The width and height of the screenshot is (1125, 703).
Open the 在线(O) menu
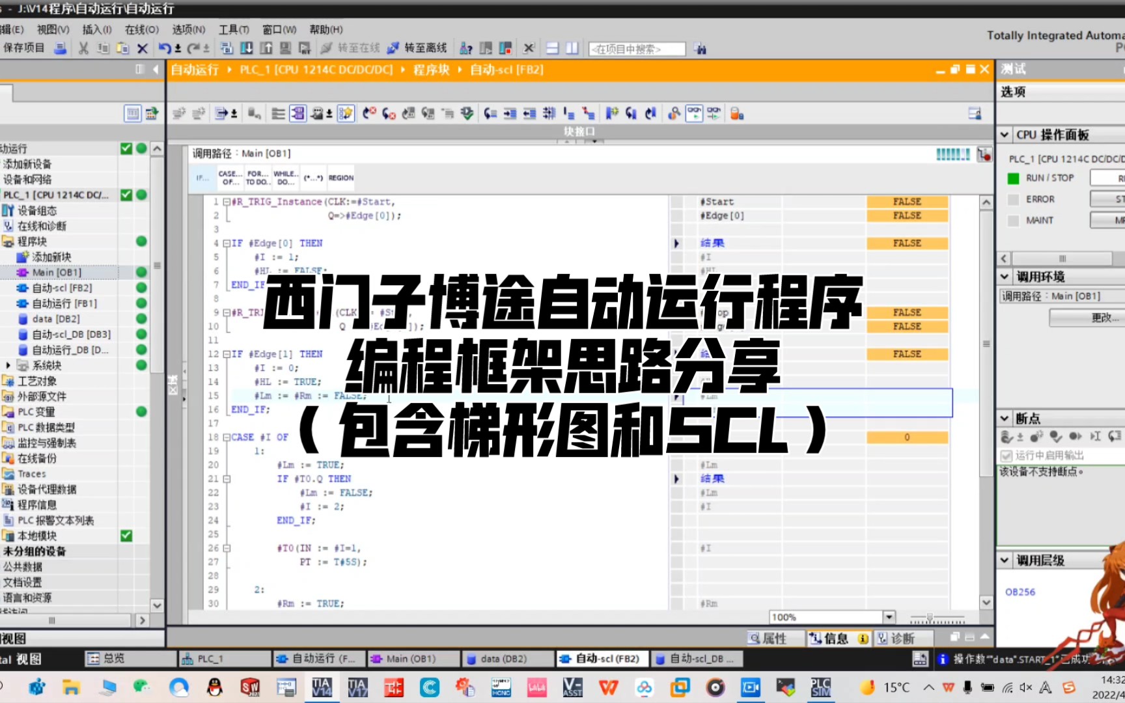click(141, 29)
